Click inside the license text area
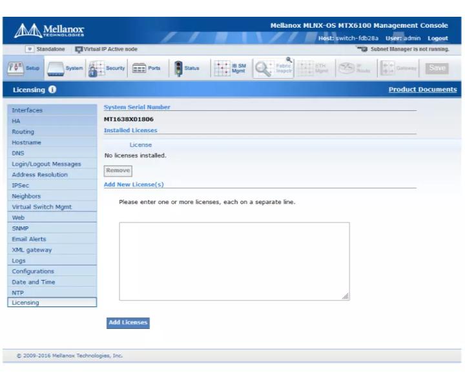The image size is (465, 387). coord(234,261)
